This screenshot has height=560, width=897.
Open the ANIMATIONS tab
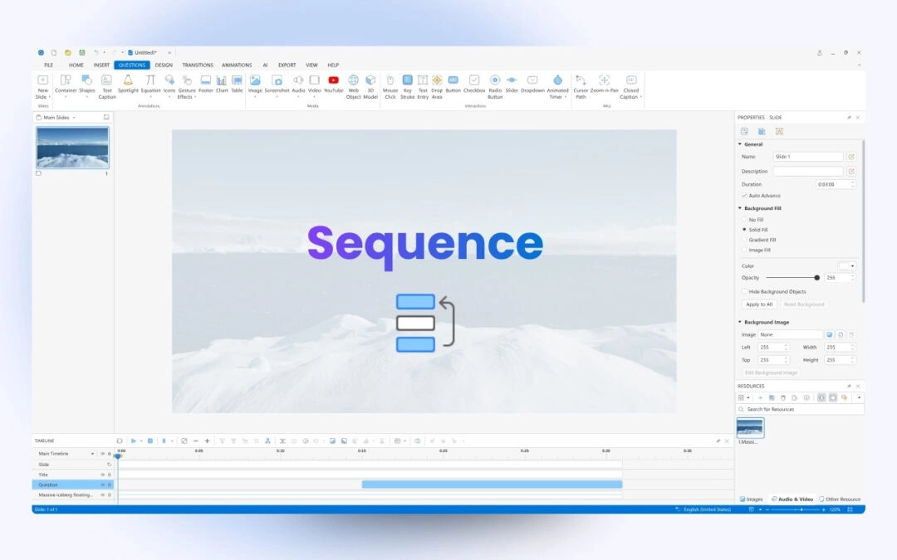[x=237, y=66]
